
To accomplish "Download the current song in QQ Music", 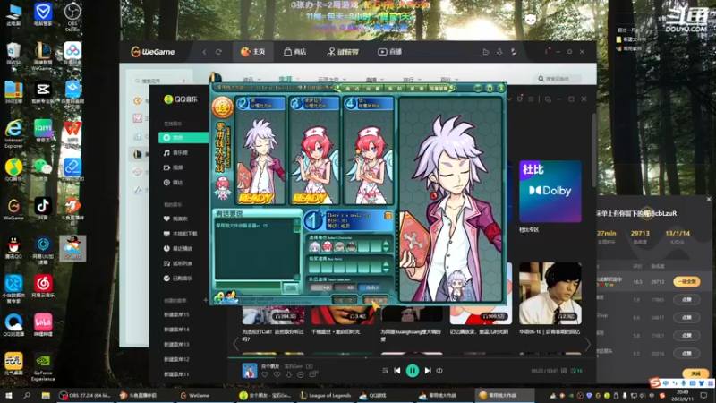I will click(x=288, y=374).
